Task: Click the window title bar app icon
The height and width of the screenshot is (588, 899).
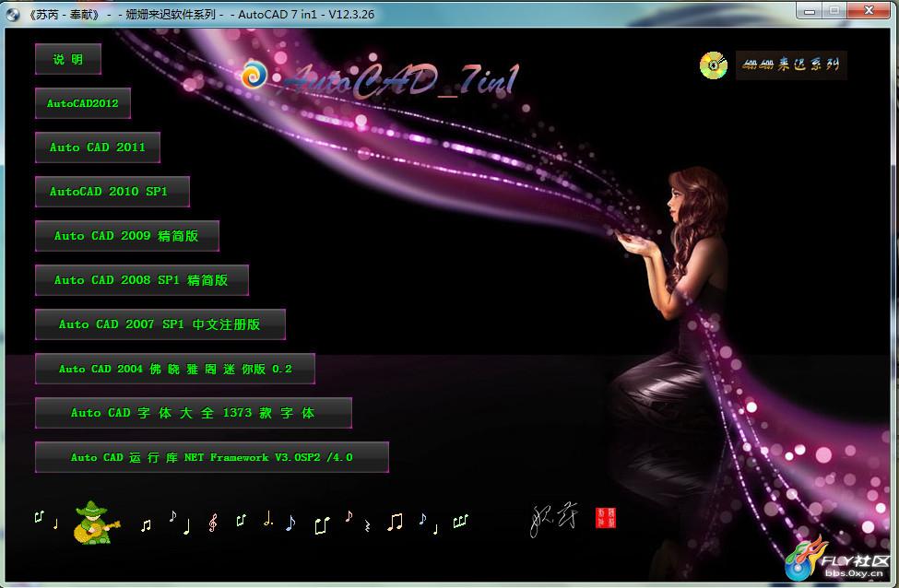Action: coord(13,15)
